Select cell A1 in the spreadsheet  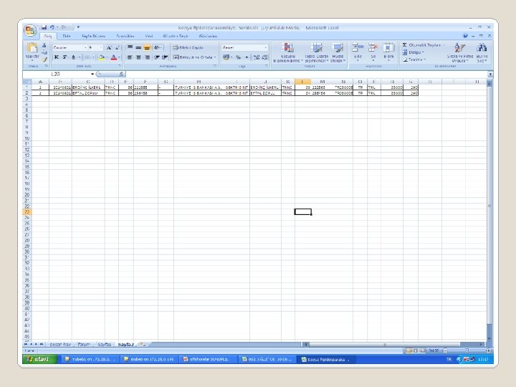[40, 87]
